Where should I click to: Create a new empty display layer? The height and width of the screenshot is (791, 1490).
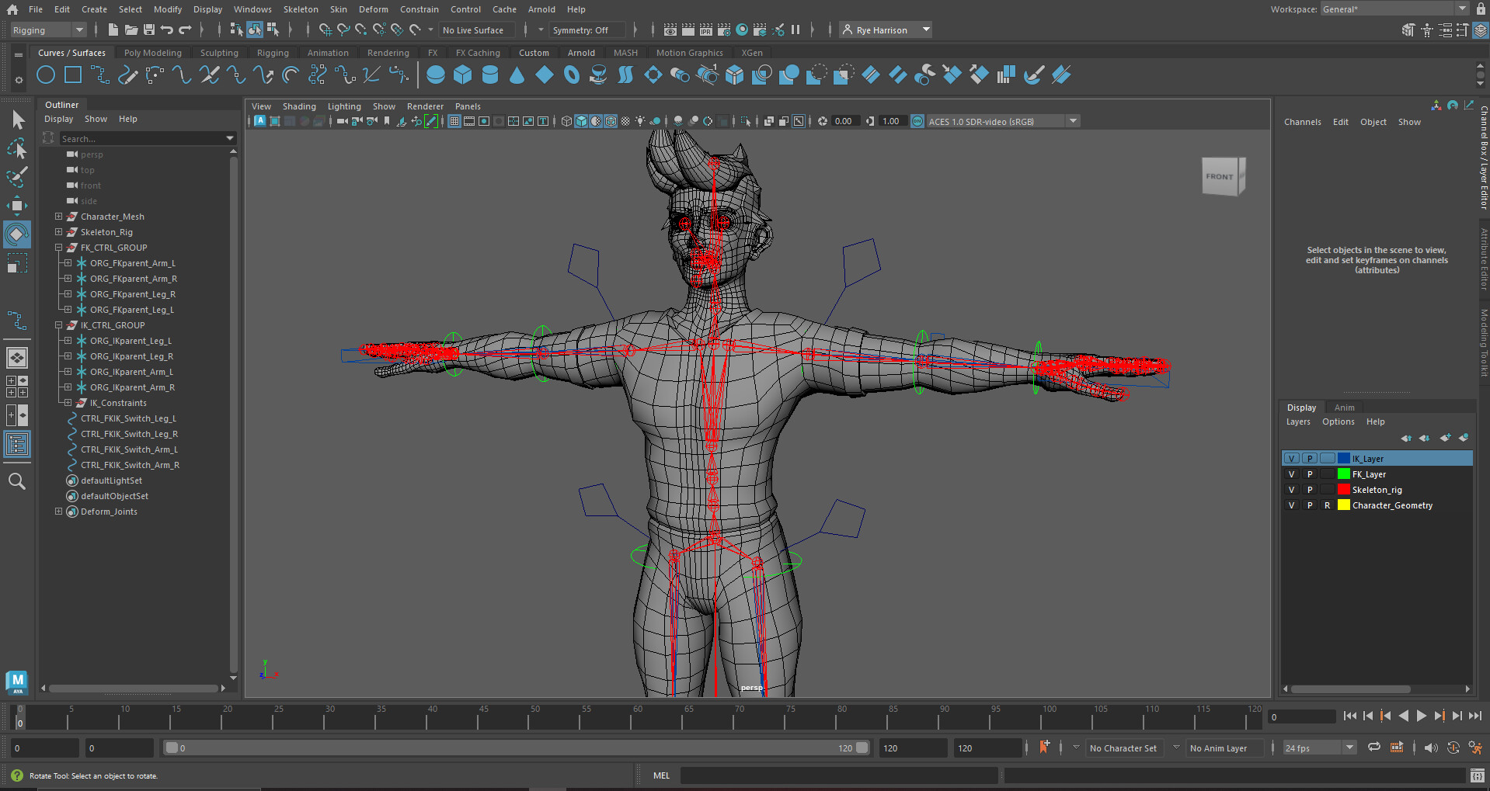1446,438
